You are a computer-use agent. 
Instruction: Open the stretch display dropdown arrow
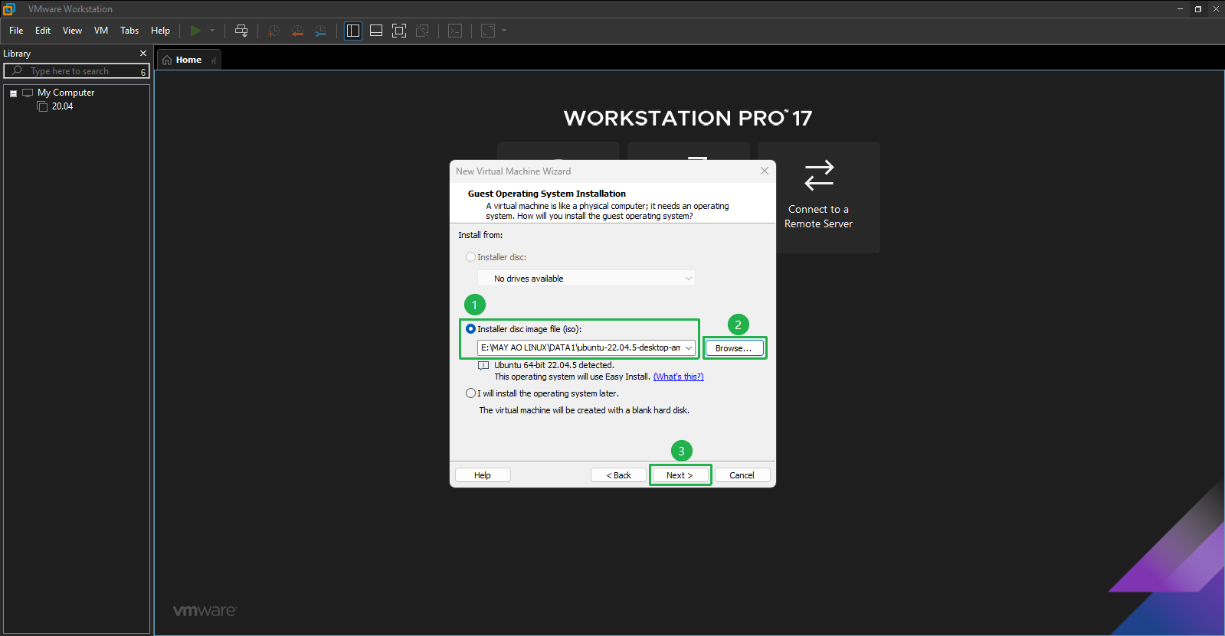tap(504, 31)
